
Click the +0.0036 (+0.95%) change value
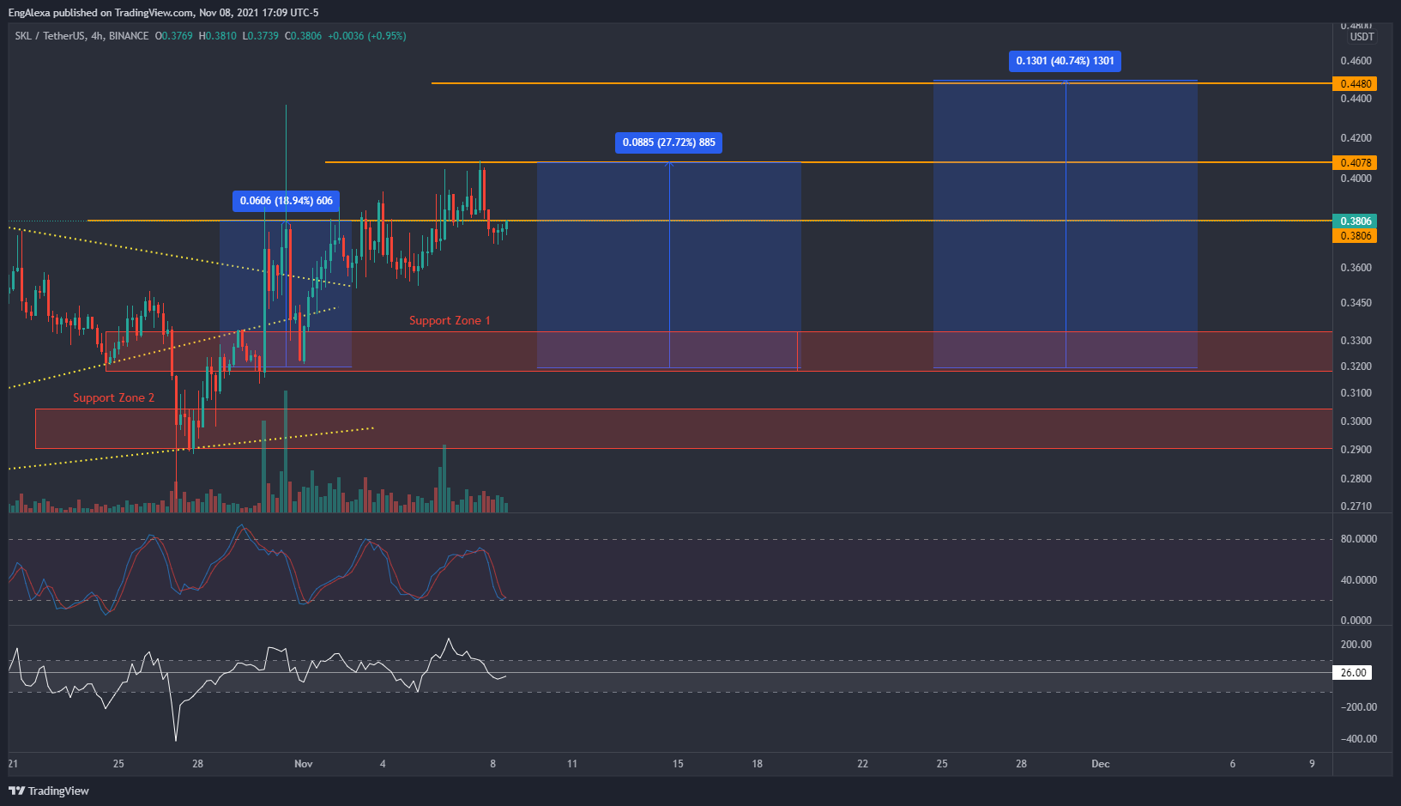[366, 36]
